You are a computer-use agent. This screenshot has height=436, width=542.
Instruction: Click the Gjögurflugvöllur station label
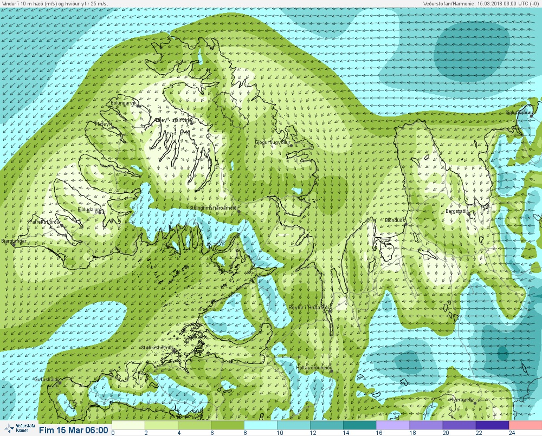(273, 142)
